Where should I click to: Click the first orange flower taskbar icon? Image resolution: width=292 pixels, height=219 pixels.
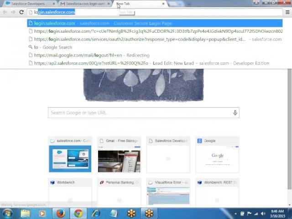point(131,214)
